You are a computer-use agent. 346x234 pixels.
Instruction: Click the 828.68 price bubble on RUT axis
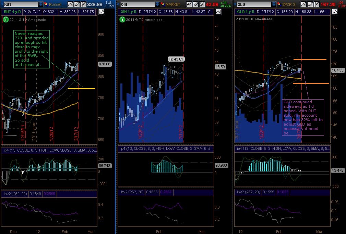click(x=105, y=64)
